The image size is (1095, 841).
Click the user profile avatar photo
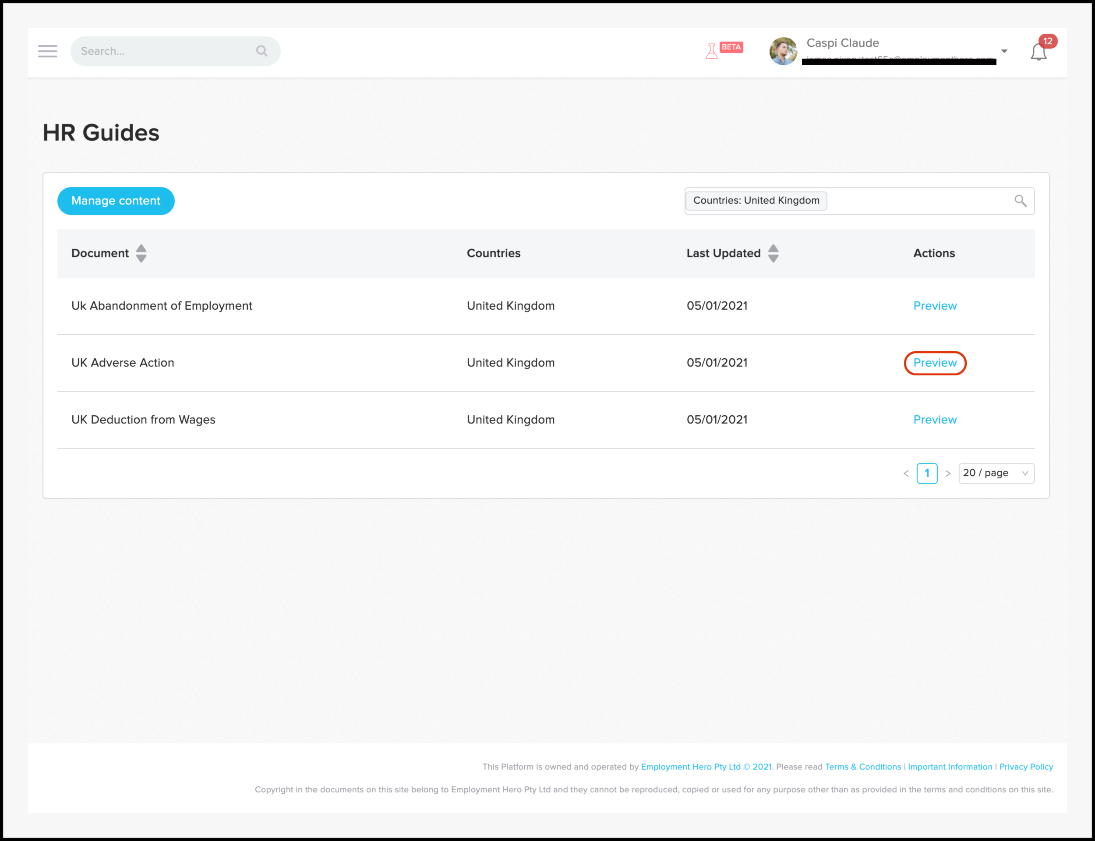[x=783, y=51]
